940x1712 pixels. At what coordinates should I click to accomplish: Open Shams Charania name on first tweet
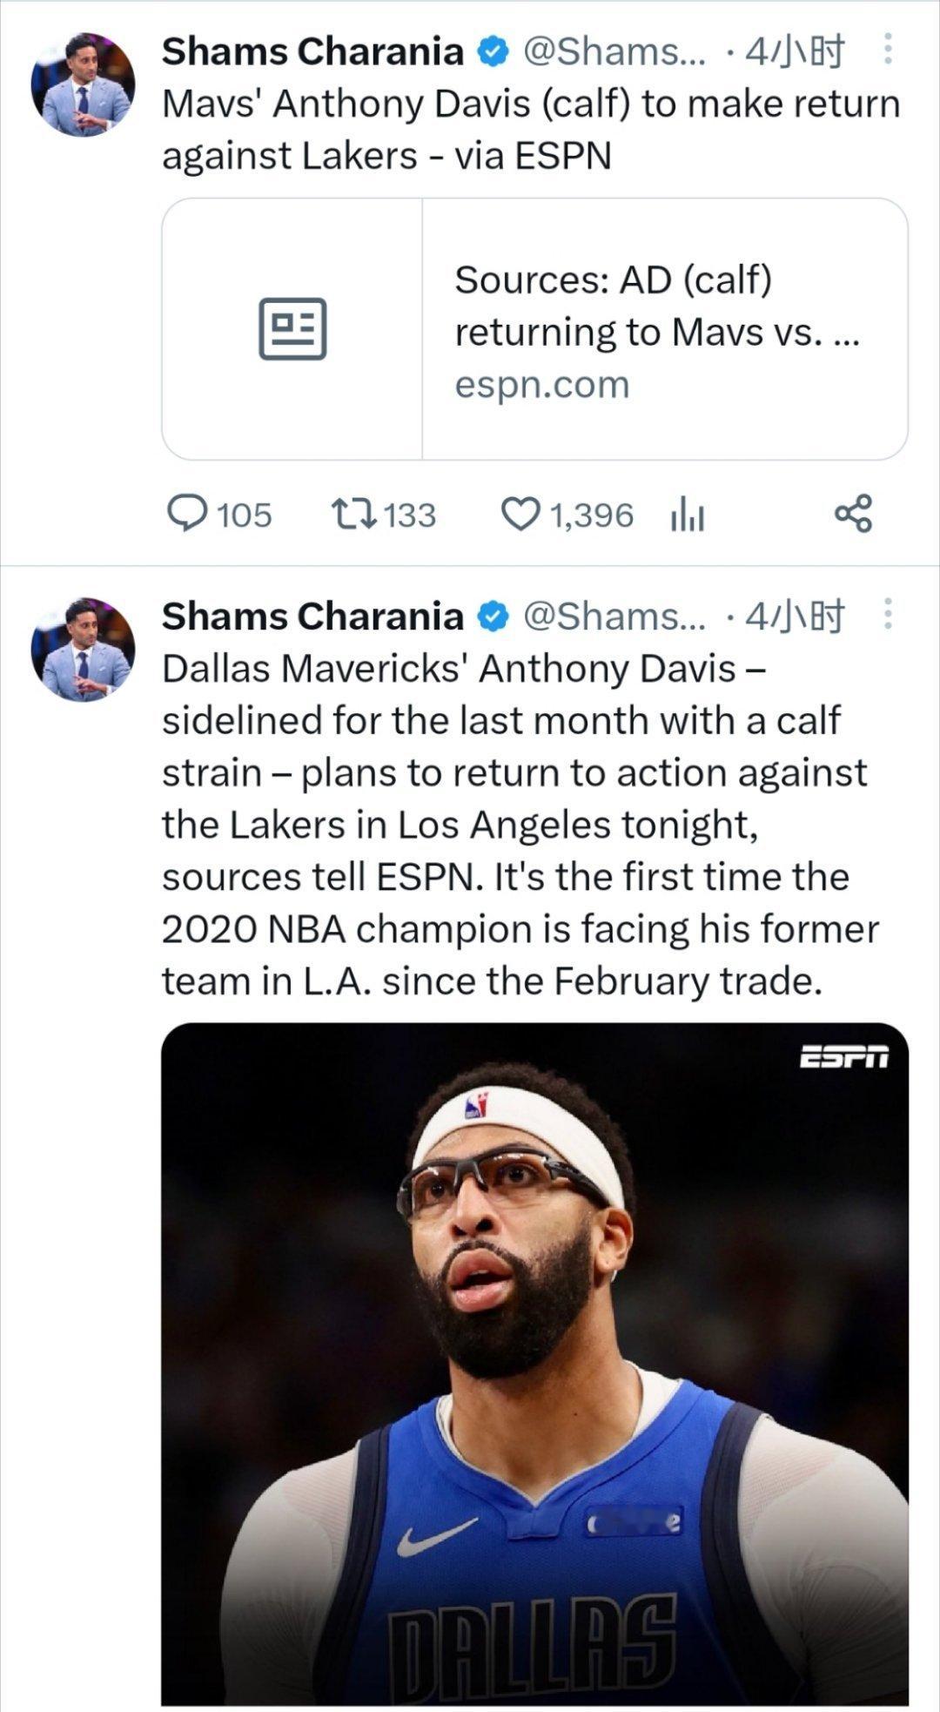(x=312, y=52)
